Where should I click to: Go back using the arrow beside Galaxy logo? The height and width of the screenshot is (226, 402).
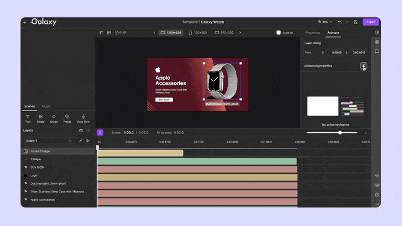click(25, 22)
